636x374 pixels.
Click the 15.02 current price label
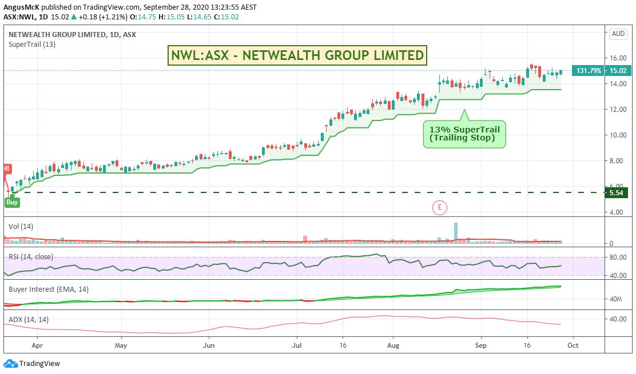click(618, 71)
